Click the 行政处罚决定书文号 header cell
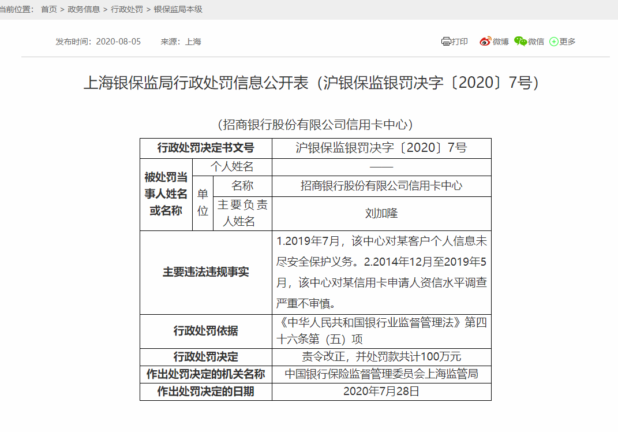The width and height of the screenshot is (618, 432). pyautogui.click(x=206, y=148)
